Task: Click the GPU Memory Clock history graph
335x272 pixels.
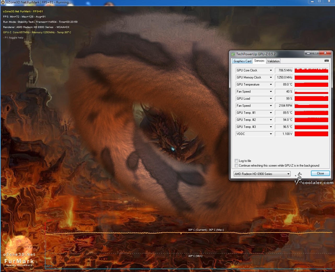Action: [x=311, y=77]
